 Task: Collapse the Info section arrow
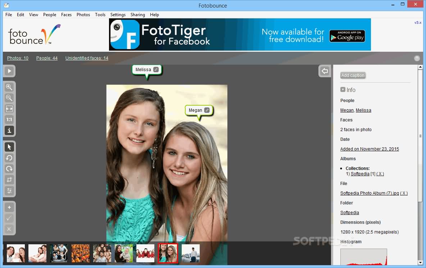tap(343, 89)
